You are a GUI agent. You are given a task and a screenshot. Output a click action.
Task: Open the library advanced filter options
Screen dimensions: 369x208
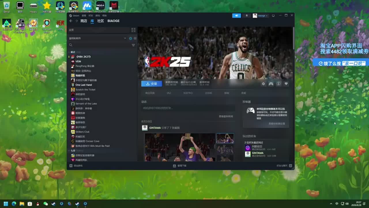[133, 45]
